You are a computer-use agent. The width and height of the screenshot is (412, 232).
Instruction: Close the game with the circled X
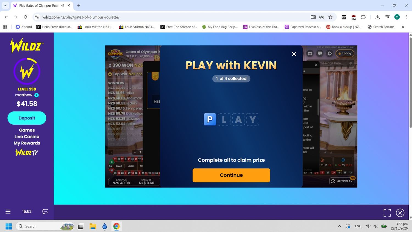tap(400, 213)
